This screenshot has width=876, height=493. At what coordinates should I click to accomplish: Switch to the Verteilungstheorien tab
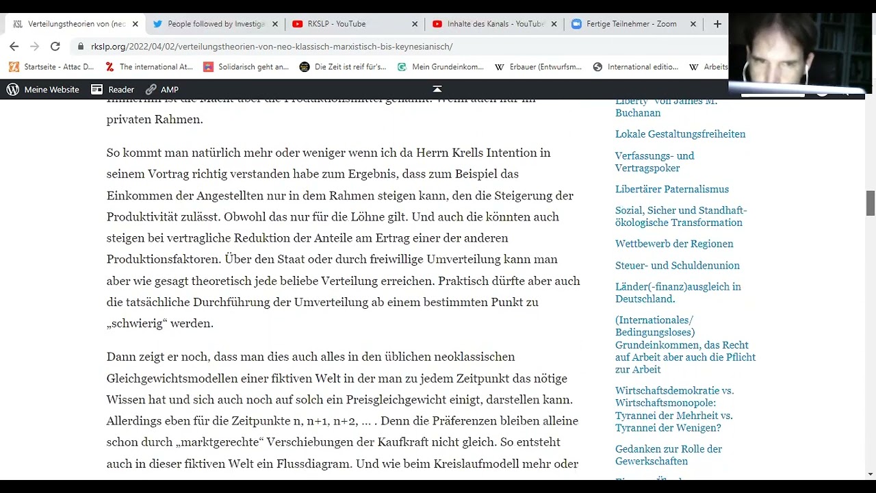tap(74, 24)
